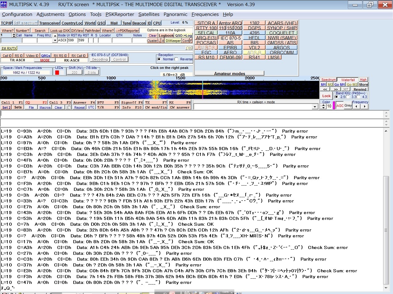This screenshot has width=393, height=294.
Task: Click the red LED indicator
Action: tap(57, 73)
